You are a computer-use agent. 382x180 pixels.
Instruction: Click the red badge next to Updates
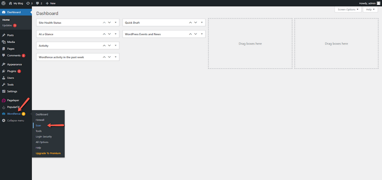coord(15,25)
